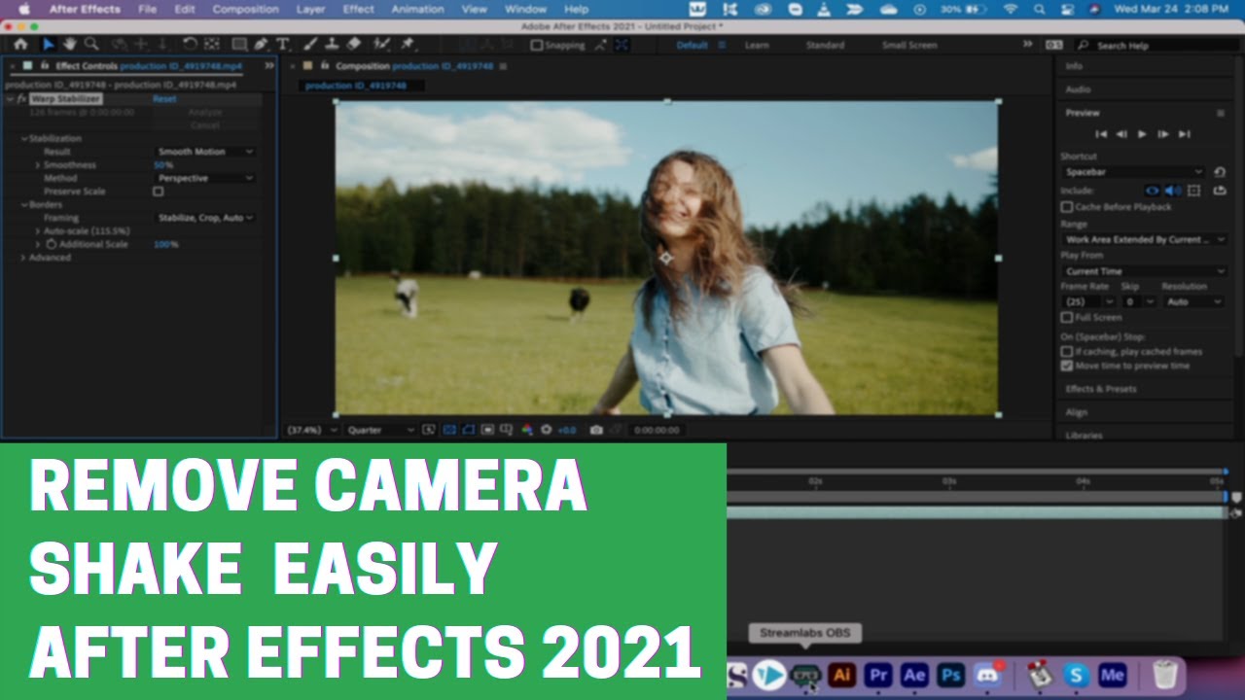Expand the Advanced section
Screen dimensions: 1245x700
pos(24,258)
